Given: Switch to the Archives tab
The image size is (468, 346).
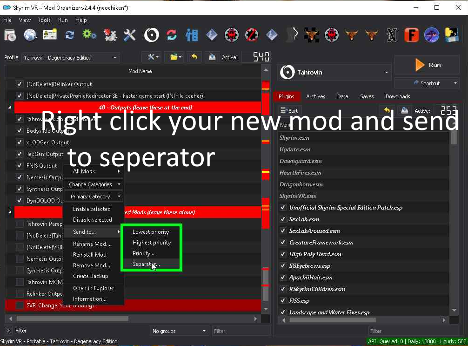Looking at the screenshot, I should 315,96.
